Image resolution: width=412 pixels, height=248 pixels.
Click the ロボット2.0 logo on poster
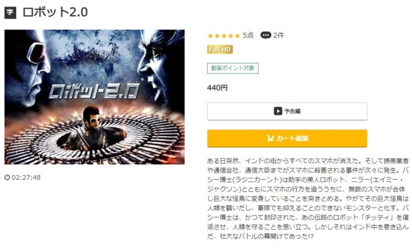point(94,91)
